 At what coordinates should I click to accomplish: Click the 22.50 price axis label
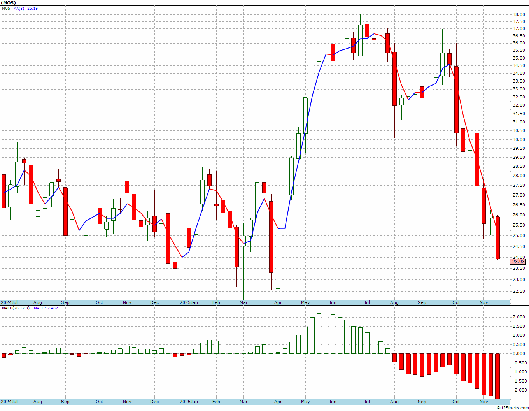518,291
